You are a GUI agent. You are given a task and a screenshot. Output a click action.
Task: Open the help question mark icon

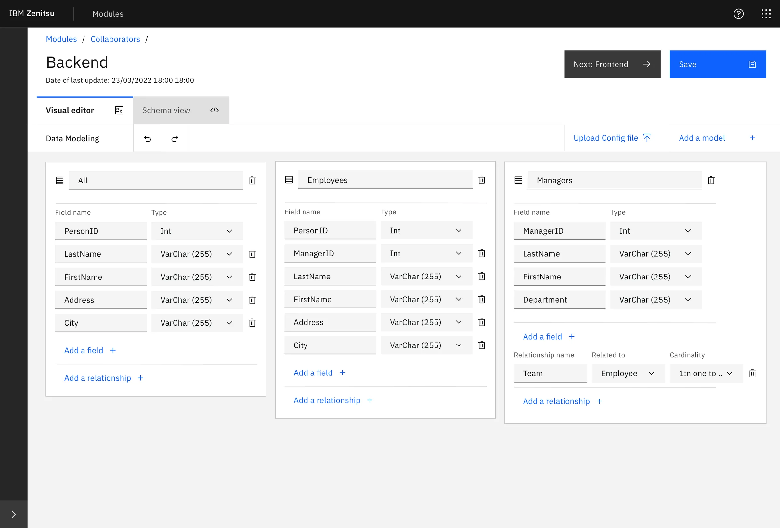(738, 14)
